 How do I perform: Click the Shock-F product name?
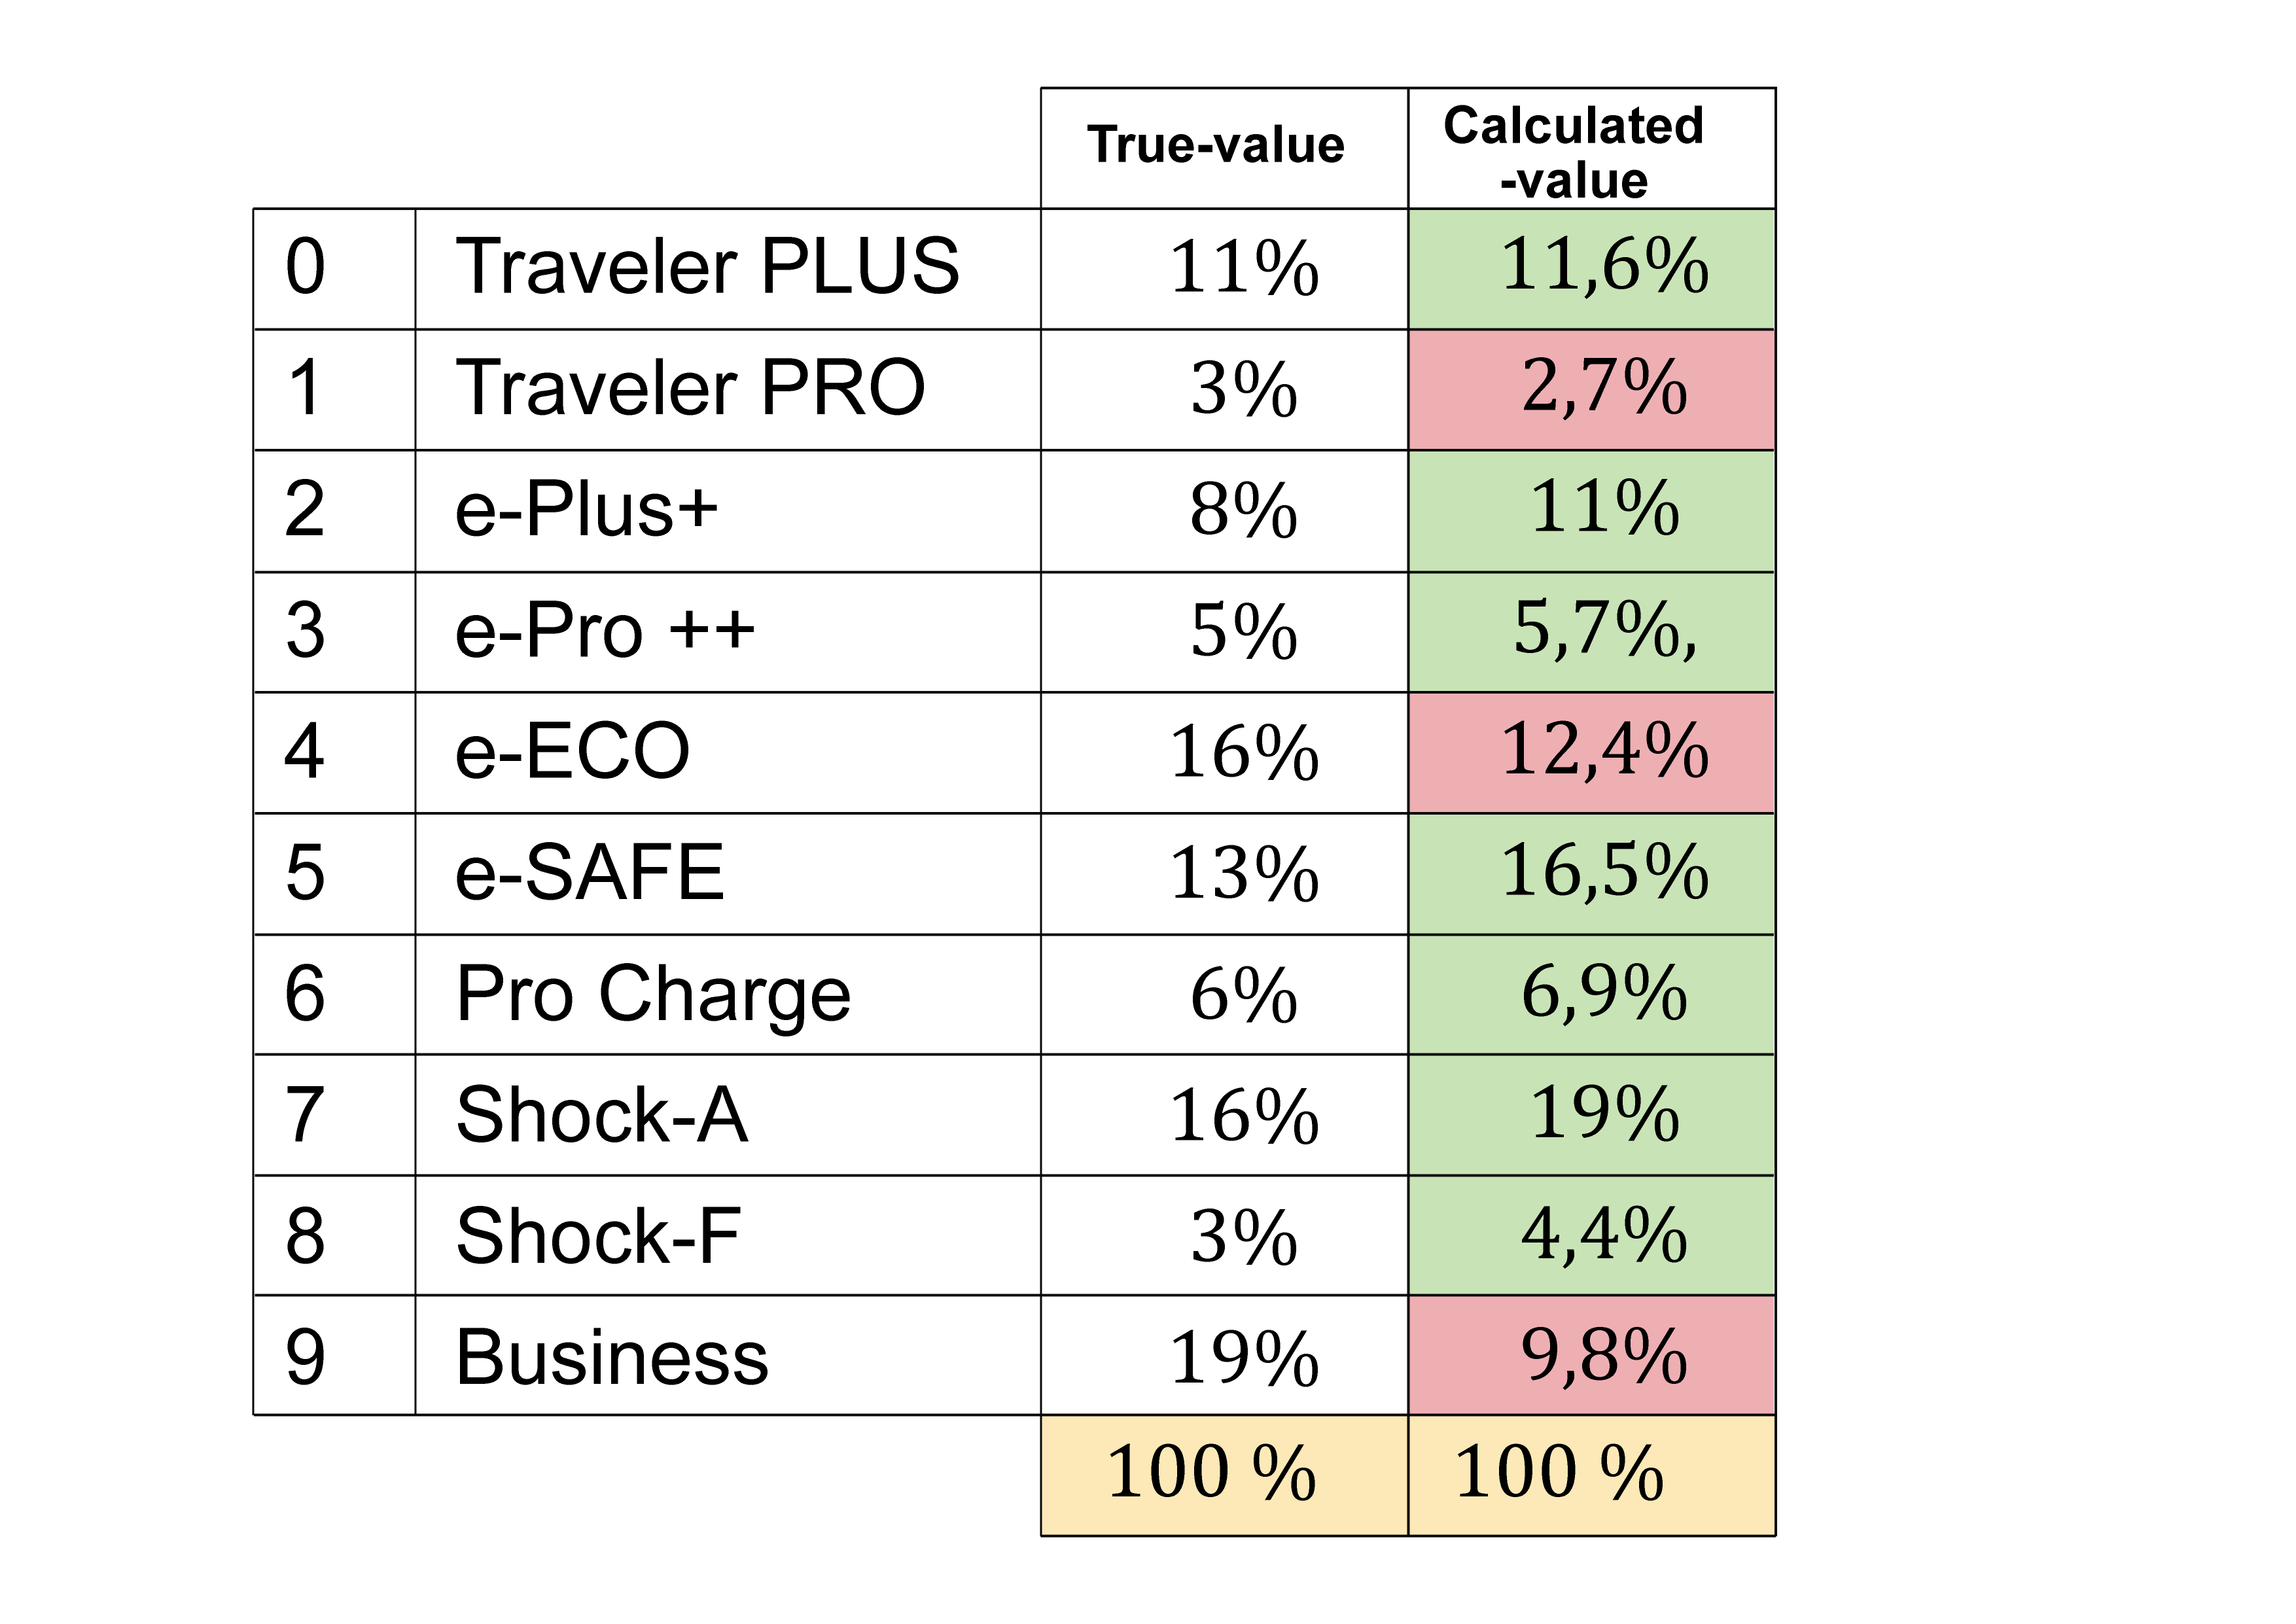point(598,1237)
